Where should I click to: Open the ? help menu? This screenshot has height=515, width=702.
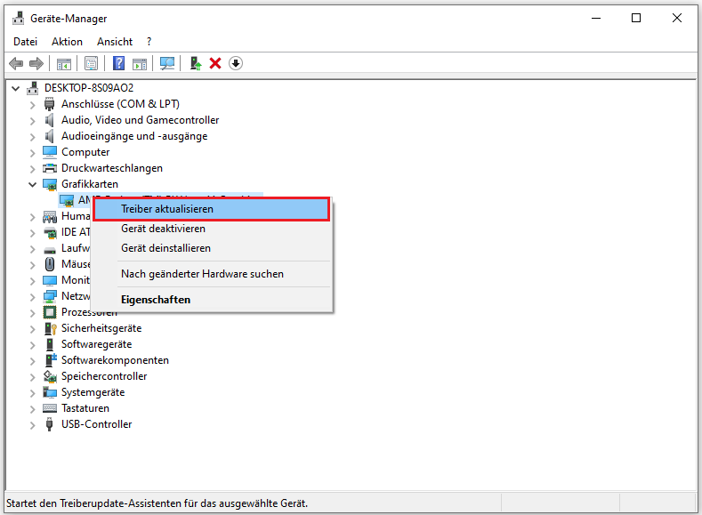click(x=149, y=42)
